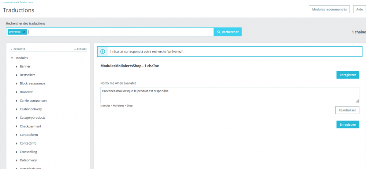The width and height of the screenshot is (366, 169).
Task: Click the 'Rechercher des traductions' label
Action: (26, 23)
